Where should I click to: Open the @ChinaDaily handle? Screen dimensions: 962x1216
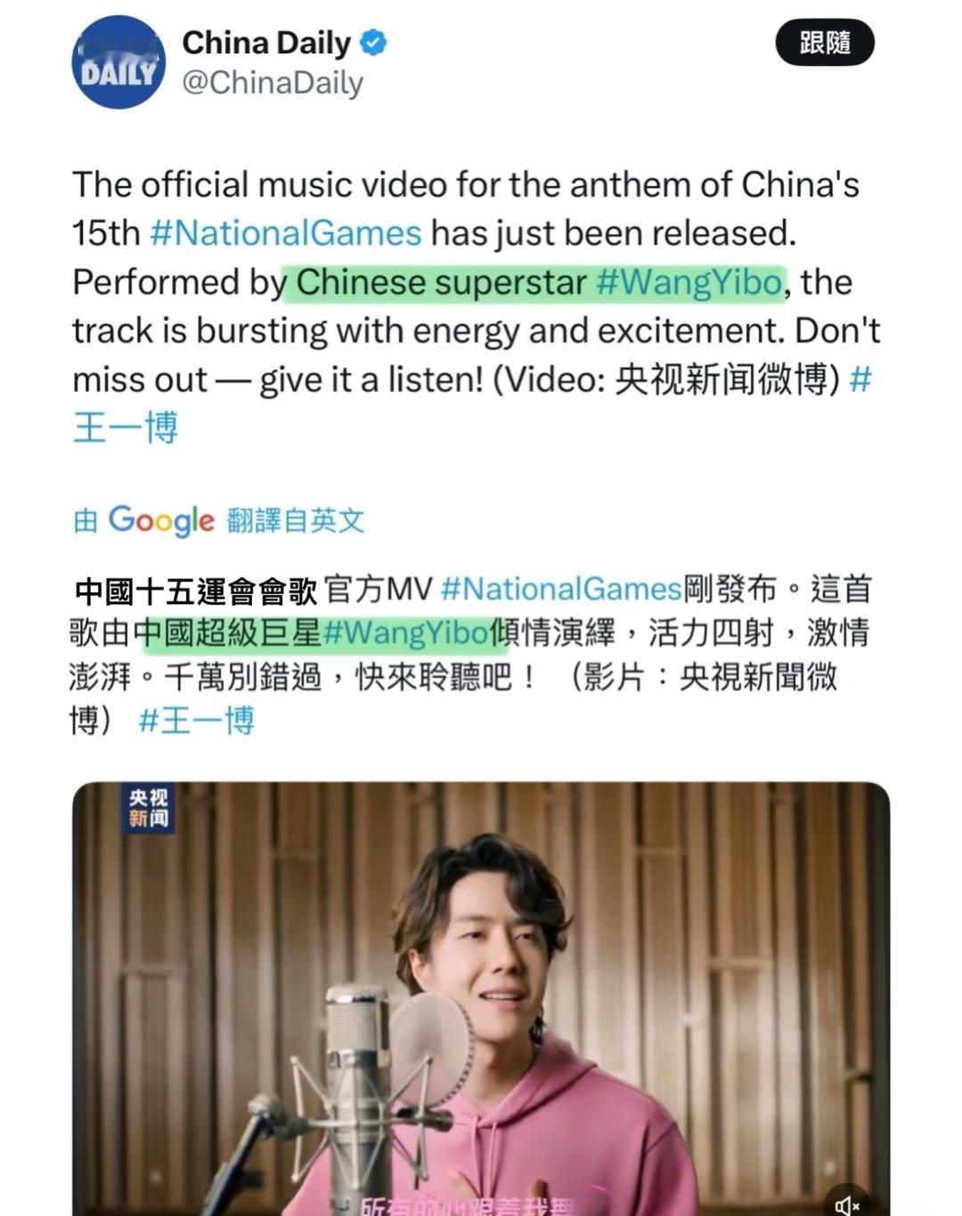pos(273,83)
